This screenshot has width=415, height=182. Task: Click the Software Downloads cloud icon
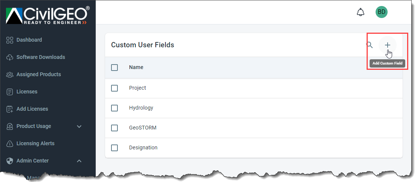9,57
